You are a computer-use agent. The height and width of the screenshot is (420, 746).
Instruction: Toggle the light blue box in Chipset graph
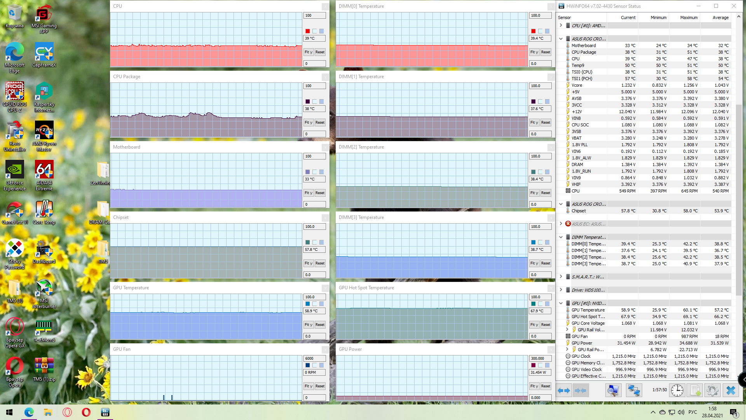click(x=321, y=242)
